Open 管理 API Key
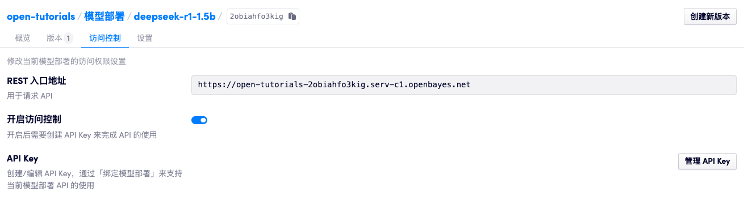Viewport: 744px width, 204px height. pyautogui.click(x=707, y=161)
